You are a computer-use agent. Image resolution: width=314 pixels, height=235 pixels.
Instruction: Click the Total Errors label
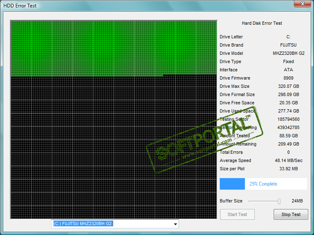coord(231,152)
